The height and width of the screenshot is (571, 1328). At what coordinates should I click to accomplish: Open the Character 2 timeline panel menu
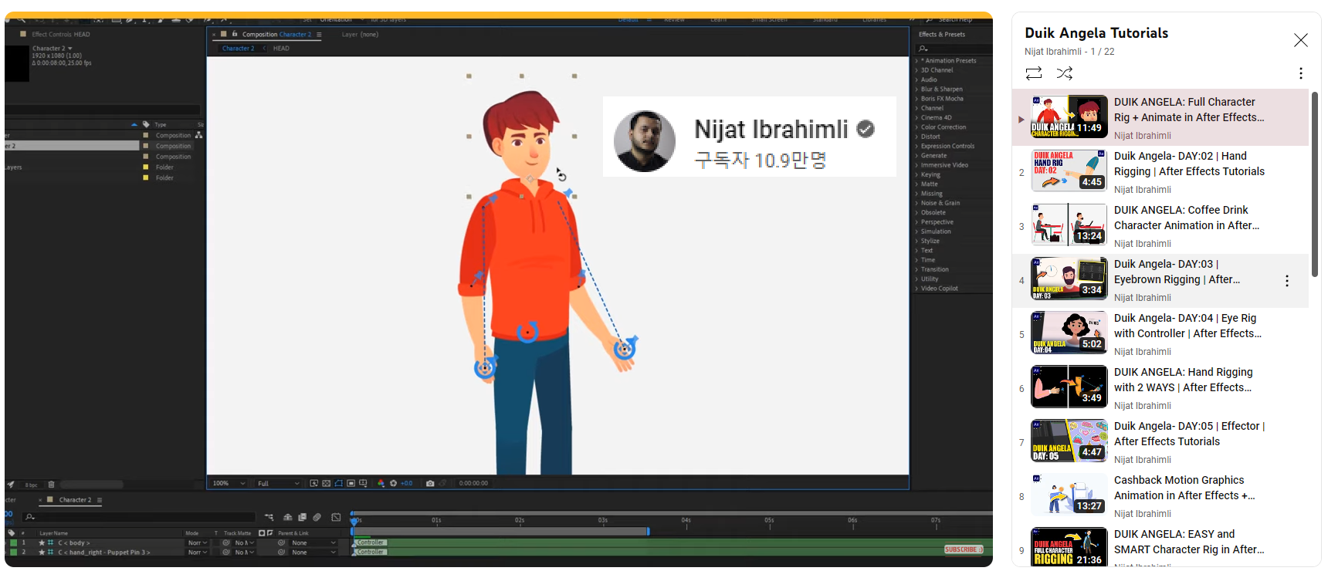(100, 500)
